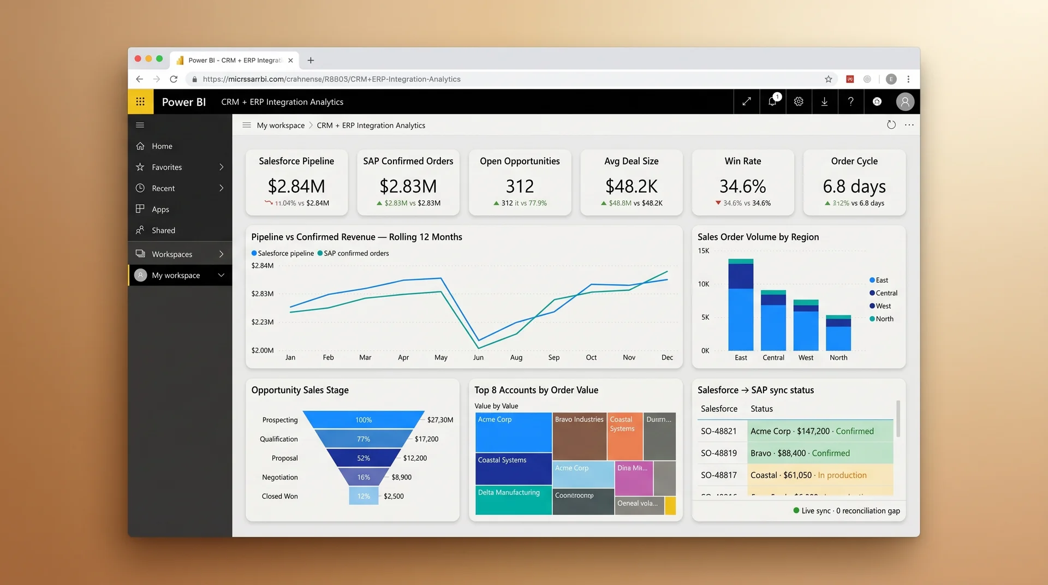Reload the page with browser refresh icon
The height and width of the screenshot is (585, 1048).
[174, 79]
